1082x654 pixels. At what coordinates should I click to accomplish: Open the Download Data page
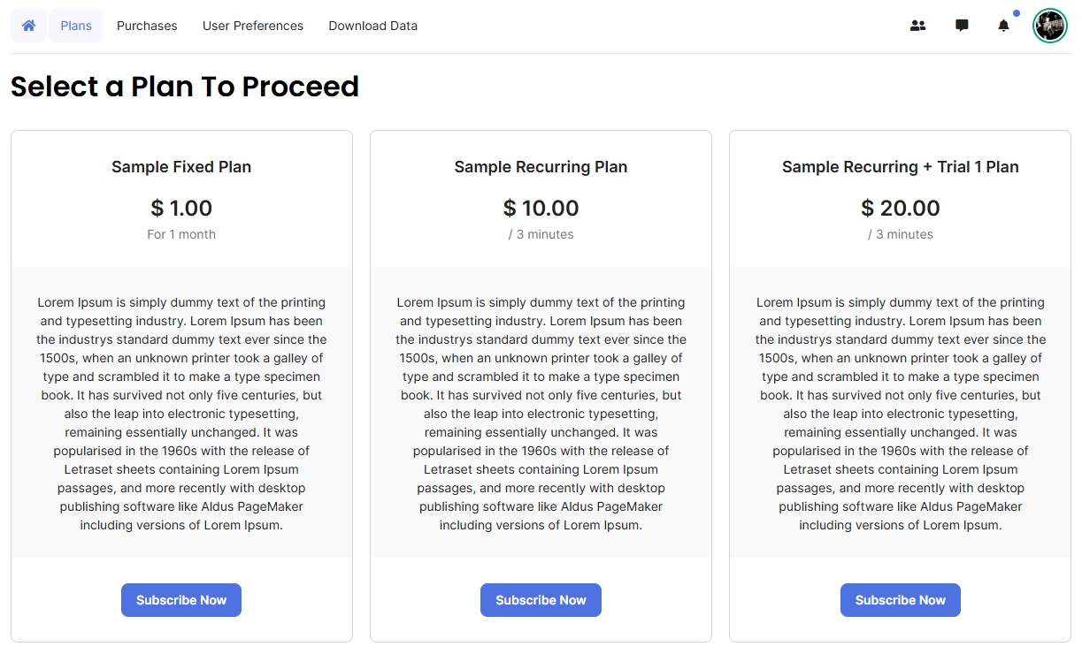[372, 26]
